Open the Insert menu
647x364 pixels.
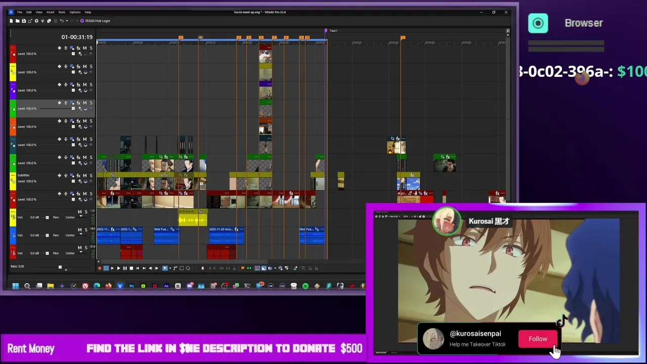point(51,12)
